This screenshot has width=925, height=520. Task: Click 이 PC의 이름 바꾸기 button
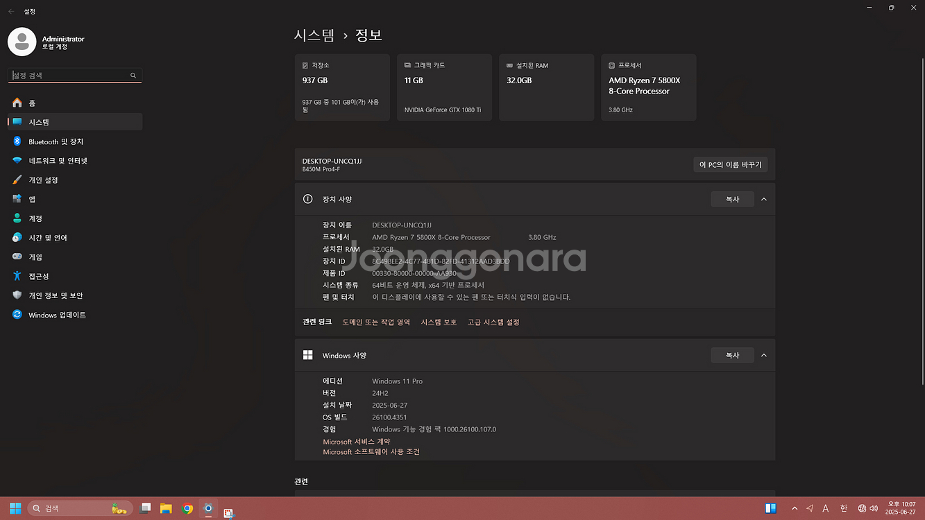tap(730, 164)
